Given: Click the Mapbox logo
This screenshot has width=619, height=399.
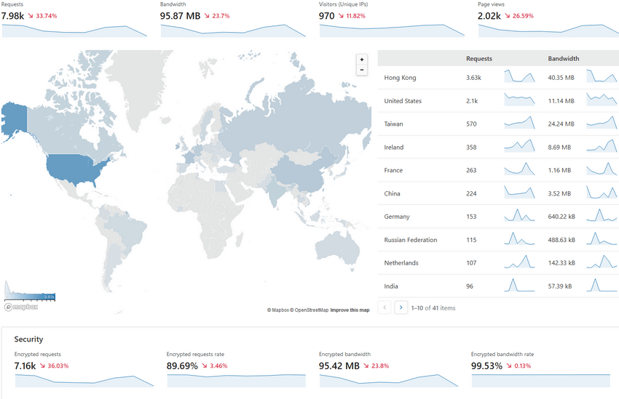Looking at the screenshot, I should pyautogui.click(x=20, y=307).
